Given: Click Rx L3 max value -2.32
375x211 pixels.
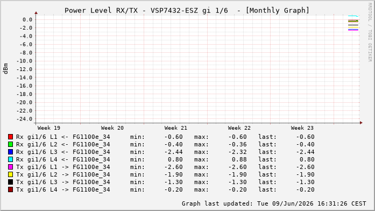Looking at the screenshot, I should [x=237, y=152].
